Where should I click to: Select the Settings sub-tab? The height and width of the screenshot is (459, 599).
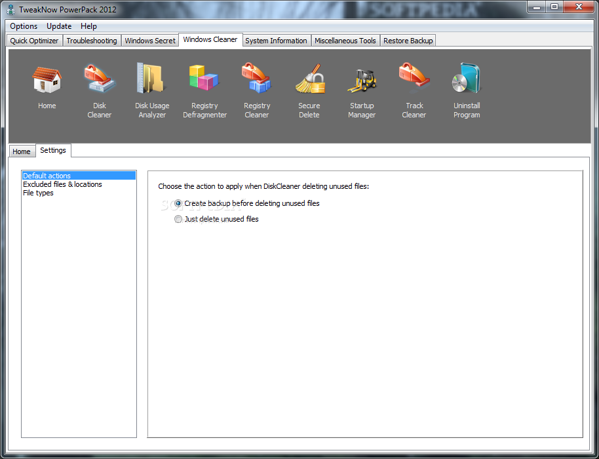click(x=53, y=150)
